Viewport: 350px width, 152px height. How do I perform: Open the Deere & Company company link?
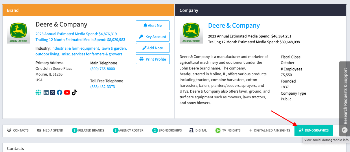tap(234, 25)
